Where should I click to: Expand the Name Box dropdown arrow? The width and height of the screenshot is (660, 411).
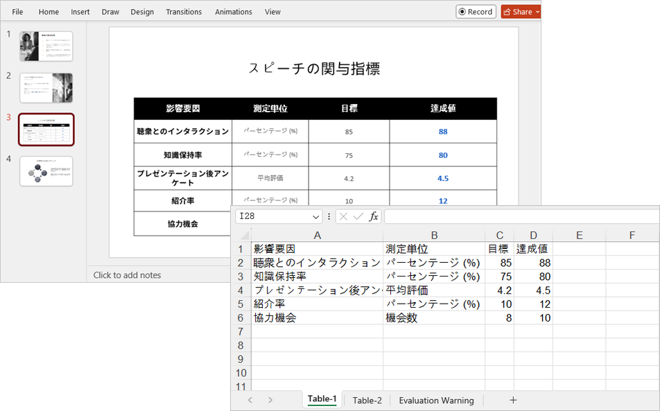pyautogui.click(x=315, y=217)
